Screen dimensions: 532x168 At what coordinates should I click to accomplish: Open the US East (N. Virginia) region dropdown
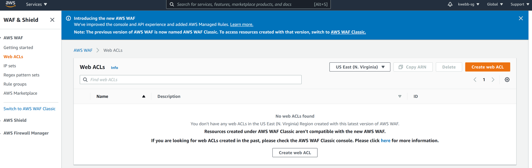[x=360, y=67]
